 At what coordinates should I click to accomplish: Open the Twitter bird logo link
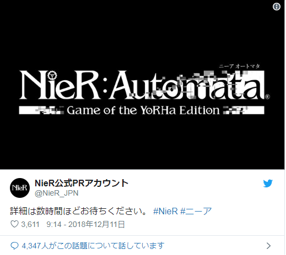pos(268,184)
